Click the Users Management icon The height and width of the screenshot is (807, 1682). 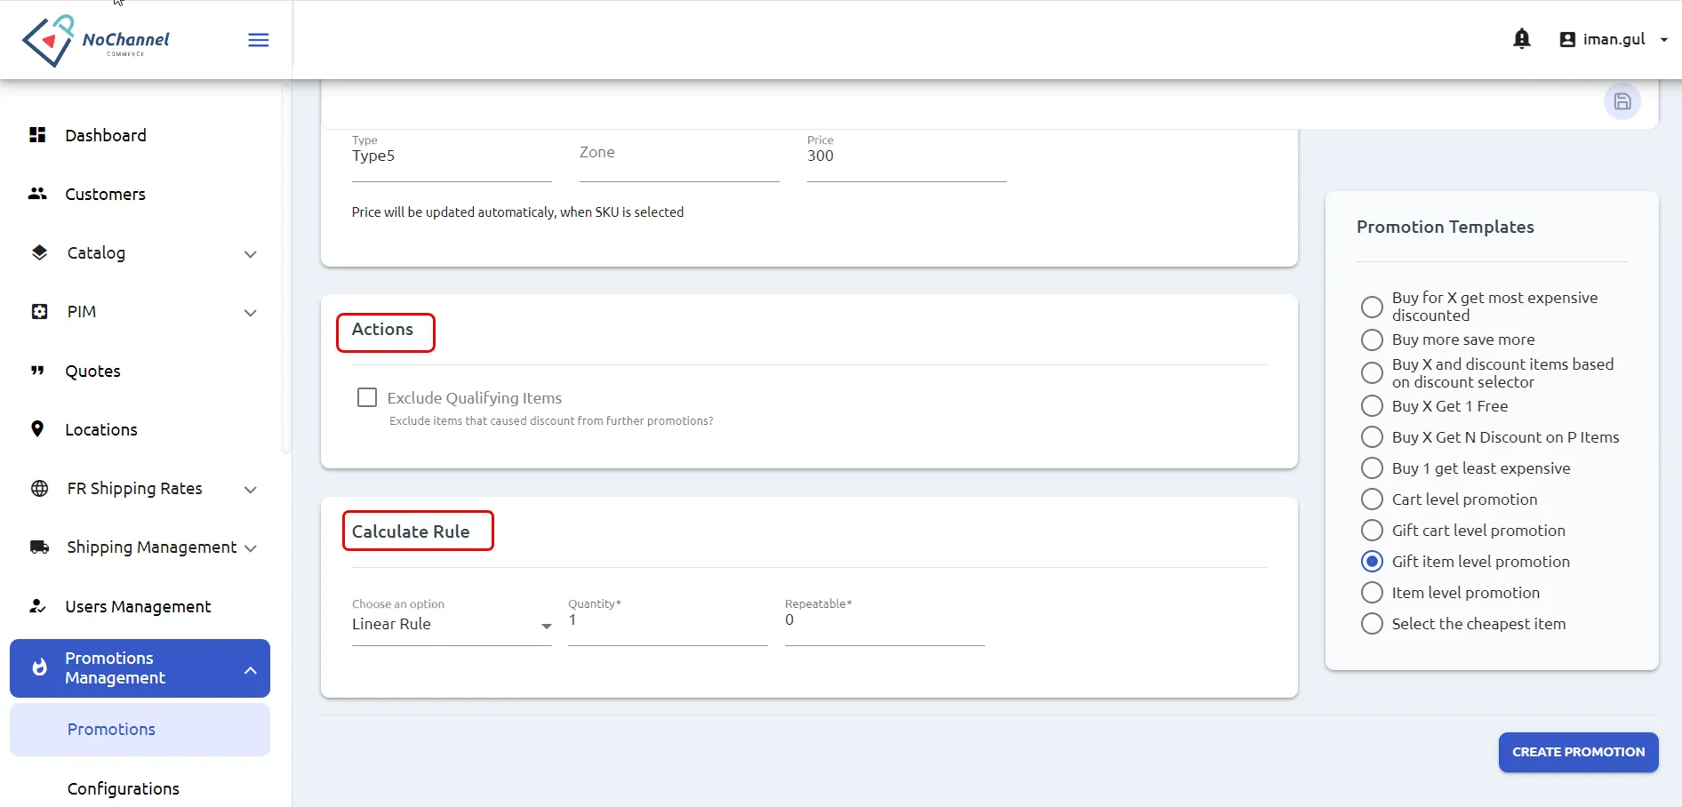coord(37,606)
